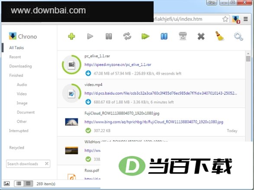
Task: Restart task using the refresh arrows icon
Action: [127, 36]
